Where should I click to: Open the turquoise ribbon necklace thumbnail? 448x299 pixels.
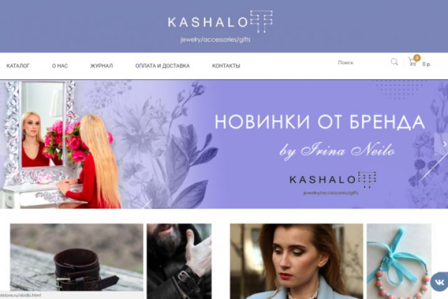(x=399, y=261)
